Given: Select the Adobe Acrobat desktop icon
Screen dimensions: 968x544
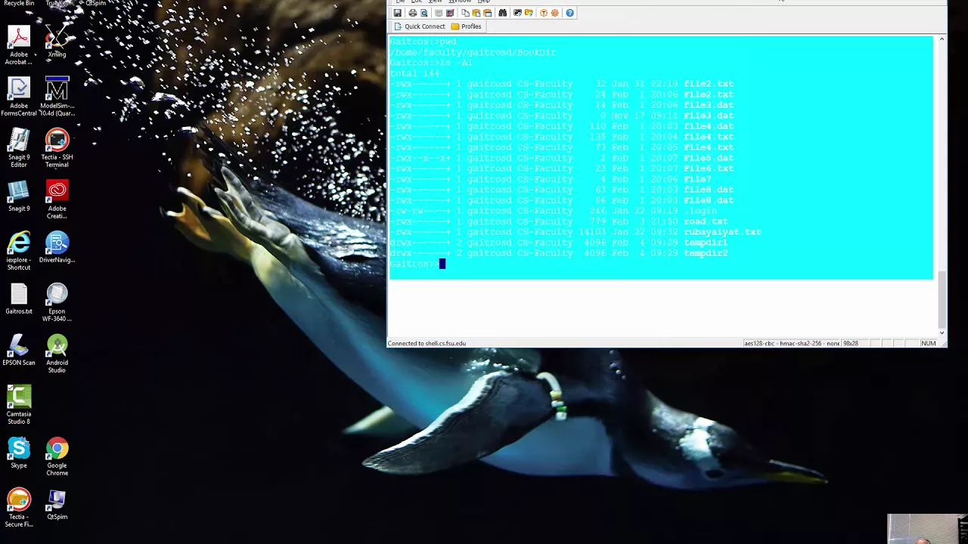Looking at the screenshot, I should 19,45.
